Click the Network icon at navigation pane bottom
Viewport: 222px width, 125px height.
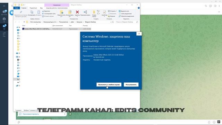tap(17, 86)
